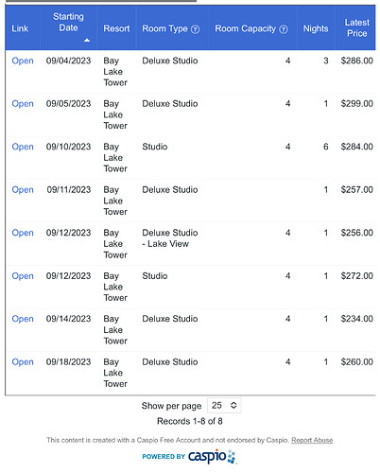Open the 09/14/2023 listing link
The width and height of the screenshot is (380, 473).
pos(23,319)
